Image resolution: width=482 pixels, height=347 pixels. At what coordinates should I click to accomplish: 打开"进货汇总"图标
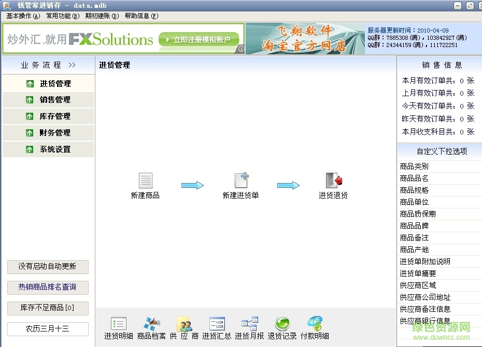[x=217, y=325]
